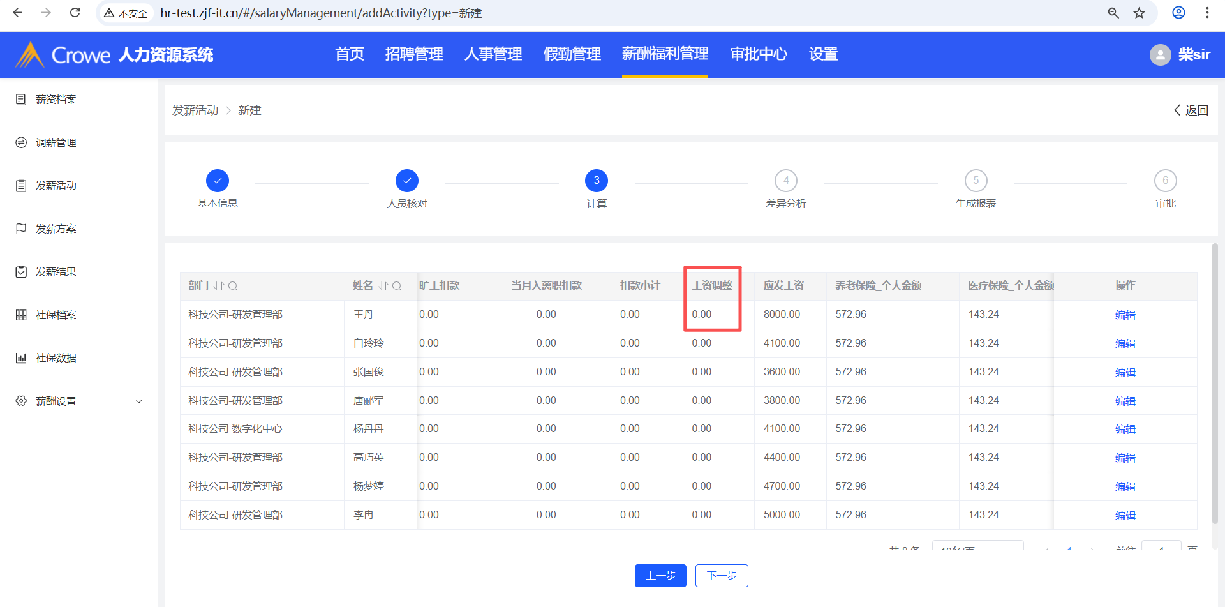Open the 人事管理 top menu
The height and width of the screenshot is (607, 1225).
coord(493,54)
